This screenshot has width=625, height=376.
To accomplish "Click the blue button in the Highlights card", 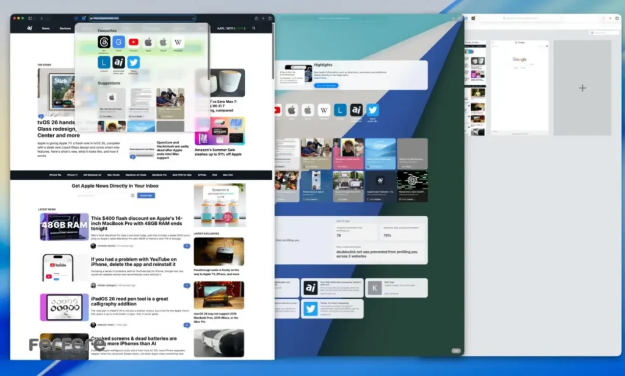I will [x=327, y=85].
